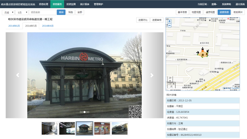Screen dimensions: 247x139
Task: Select the third thumbnail of metro entrance
Action: tap(84, 128)
